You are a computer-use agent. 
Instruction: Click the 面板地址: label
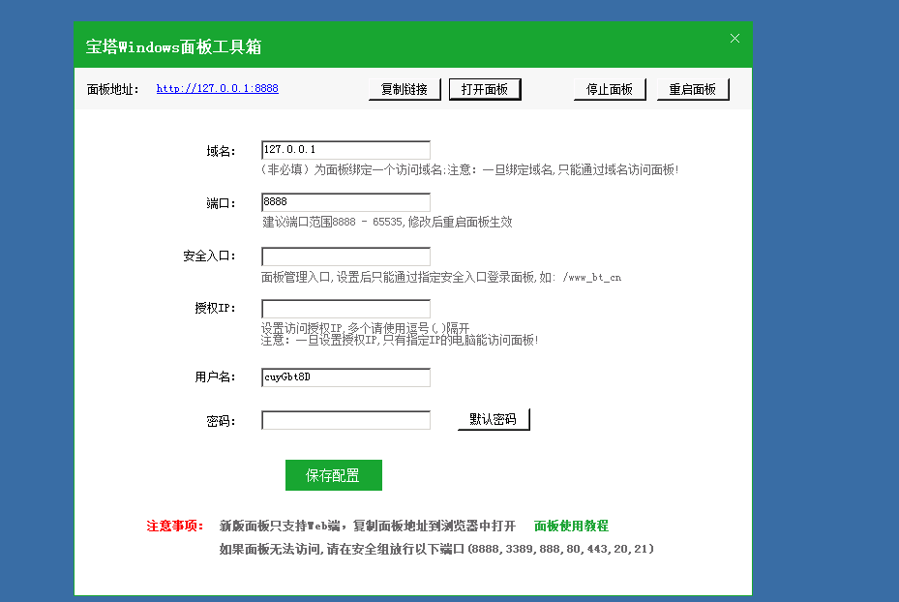pos(113,89)
